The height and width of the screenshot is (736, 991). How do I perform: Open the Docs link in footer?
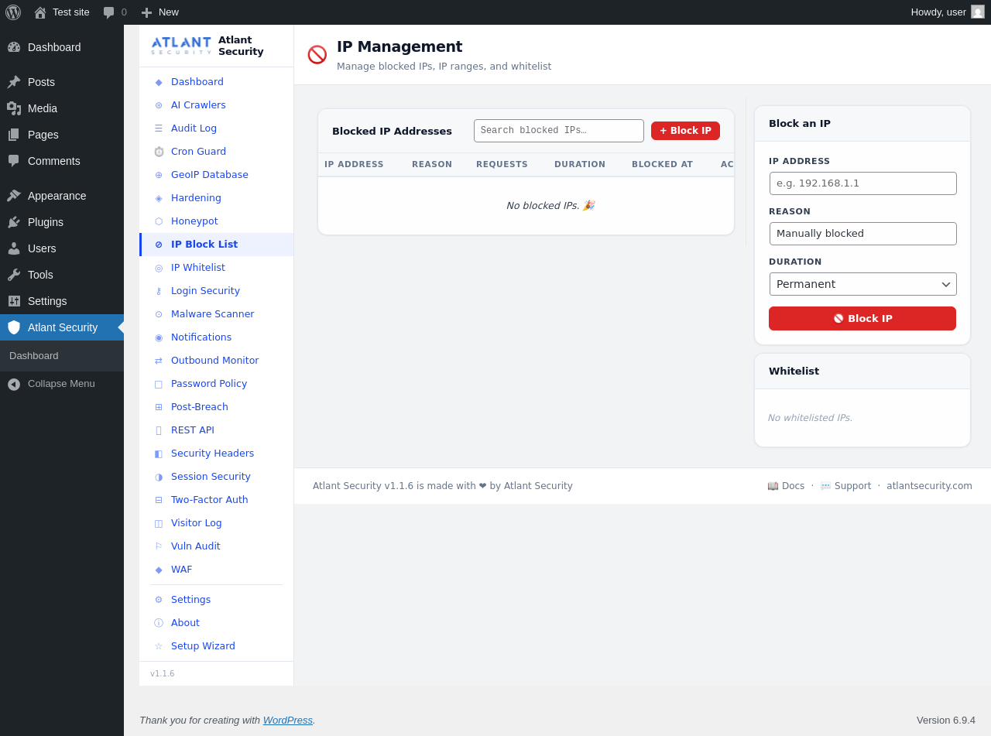click(786, 486)
